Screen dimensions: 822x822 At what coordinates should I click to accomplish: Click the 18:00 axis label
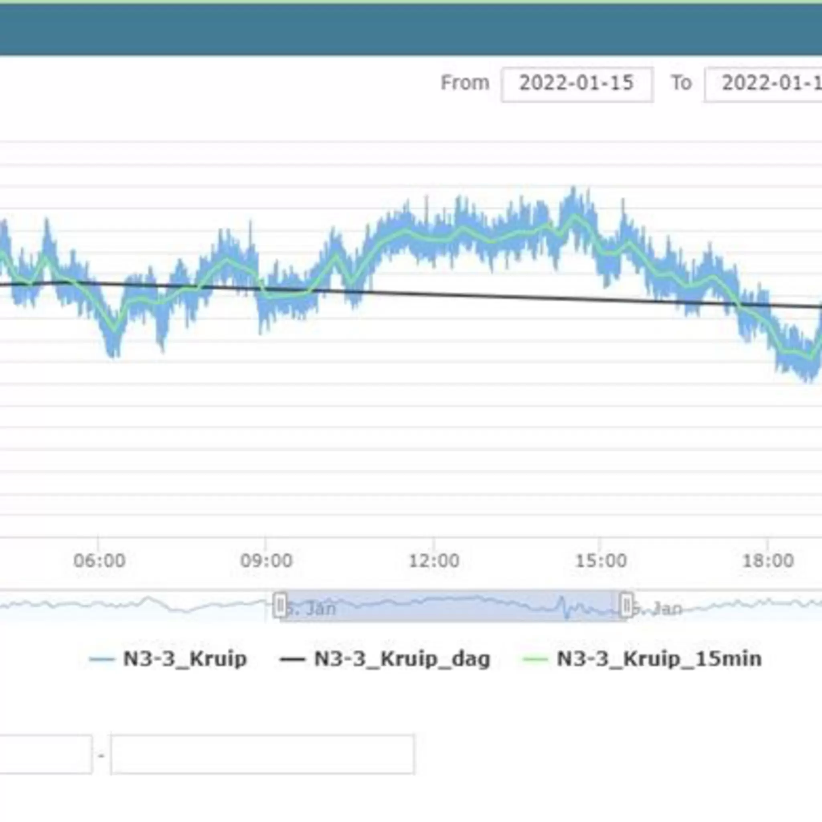click(x=768, y=561)
